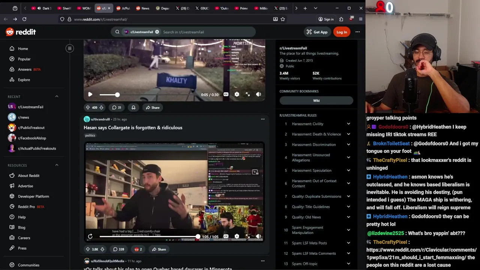
Task: Collapse the RECENT section
Action: [x=57, y=96]
